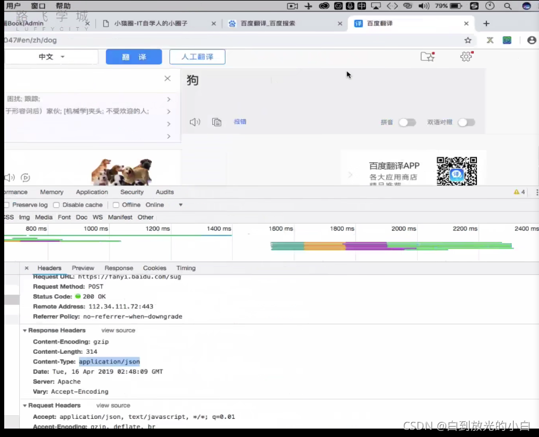Click the AirPlay display icon in menu bar
The image size is (539, 437).
point(376,6)
